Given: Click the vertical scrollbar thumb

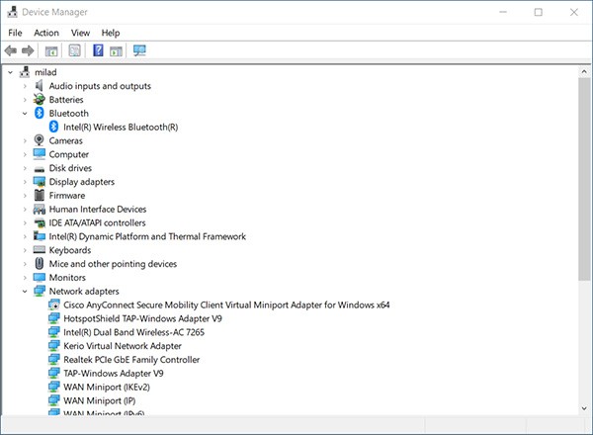Looking at the screenshot, I should (x=584, y=179).
